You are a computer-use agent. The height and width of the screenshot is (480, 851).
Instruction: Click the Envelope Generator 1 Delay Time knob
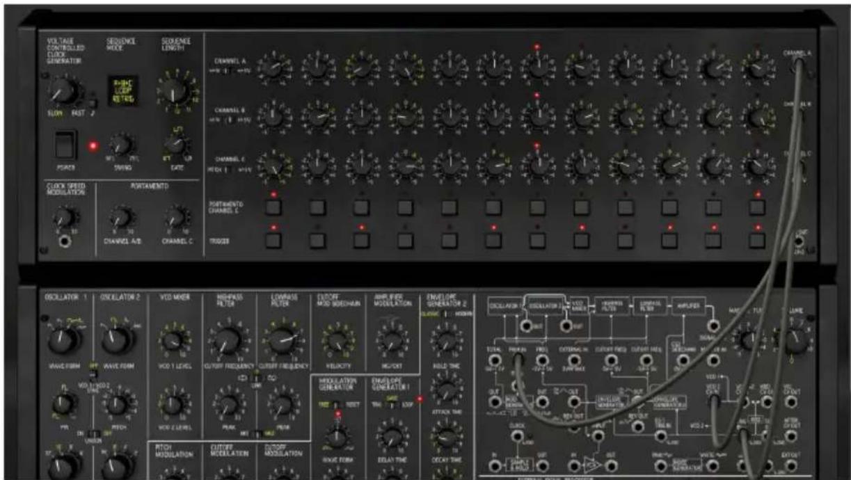(392, 437)
